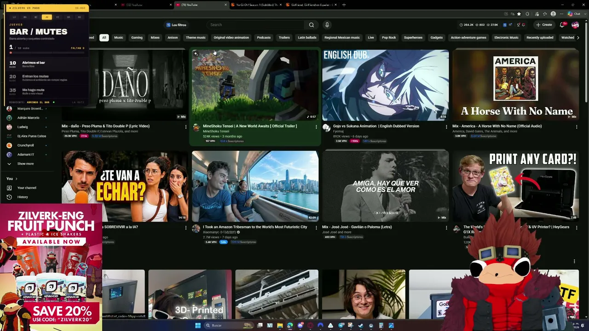Open the Amazon Tribesman Hong Kong thumbnail
The image size is (589, 331).
point(255,186)
